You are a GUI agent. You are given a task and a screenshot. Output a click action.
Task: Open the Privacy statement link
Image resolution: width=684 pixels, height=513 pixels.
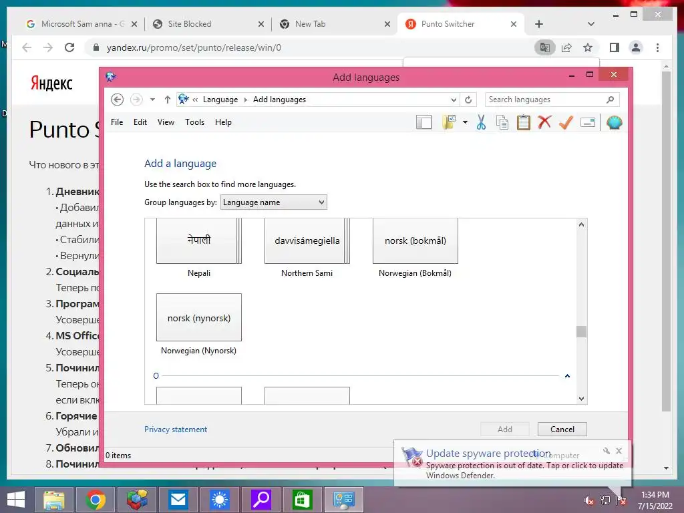coord(176,430)
